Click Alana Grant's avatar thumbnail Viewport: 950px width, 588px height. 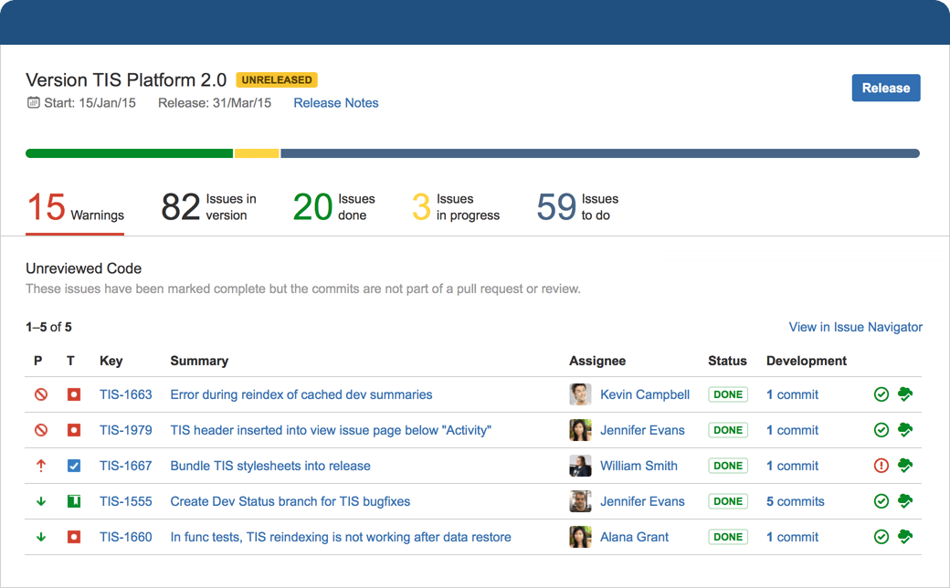click(580, 536)
